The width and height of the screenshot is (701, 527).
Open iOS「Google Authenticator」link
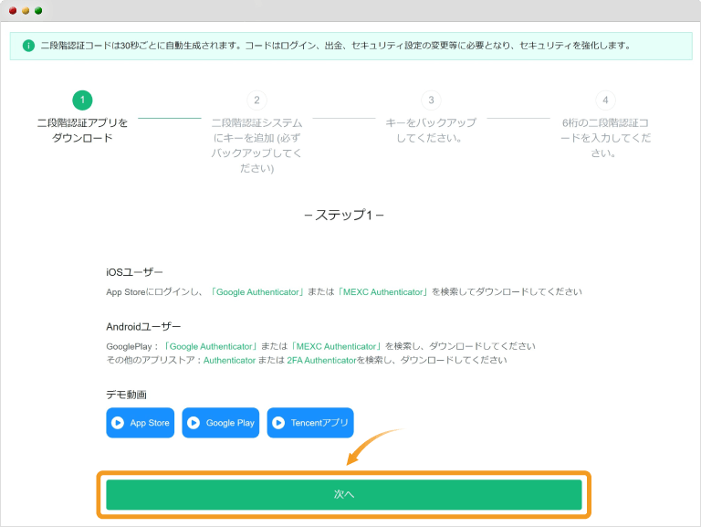(x=257, y=292)
